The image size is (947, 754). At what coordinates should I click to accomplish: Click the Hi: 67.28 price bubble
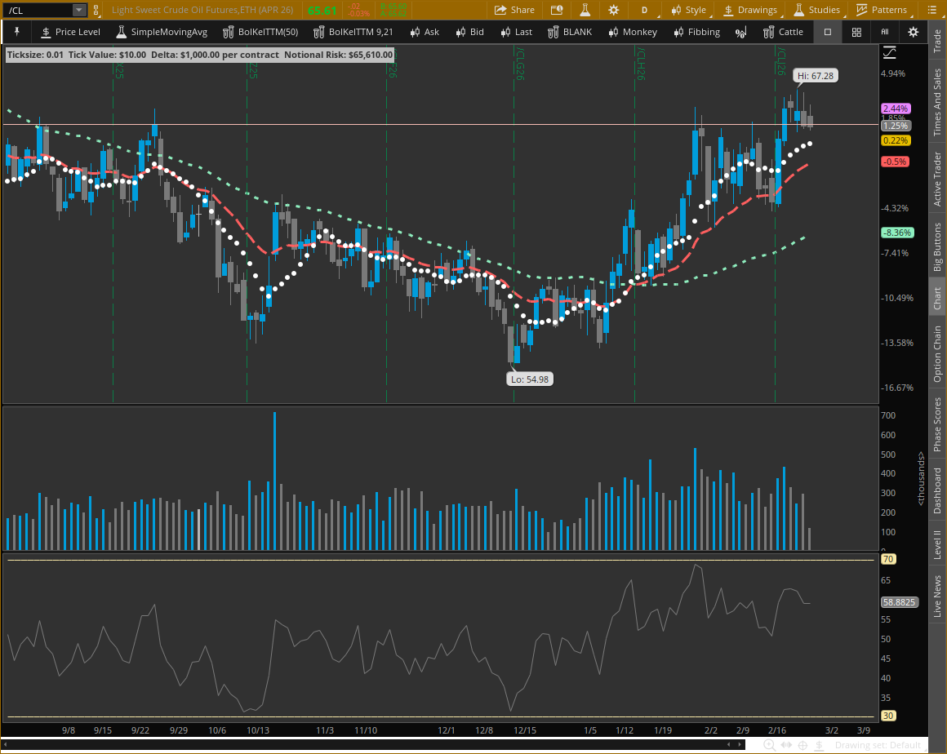pos(815,75)
